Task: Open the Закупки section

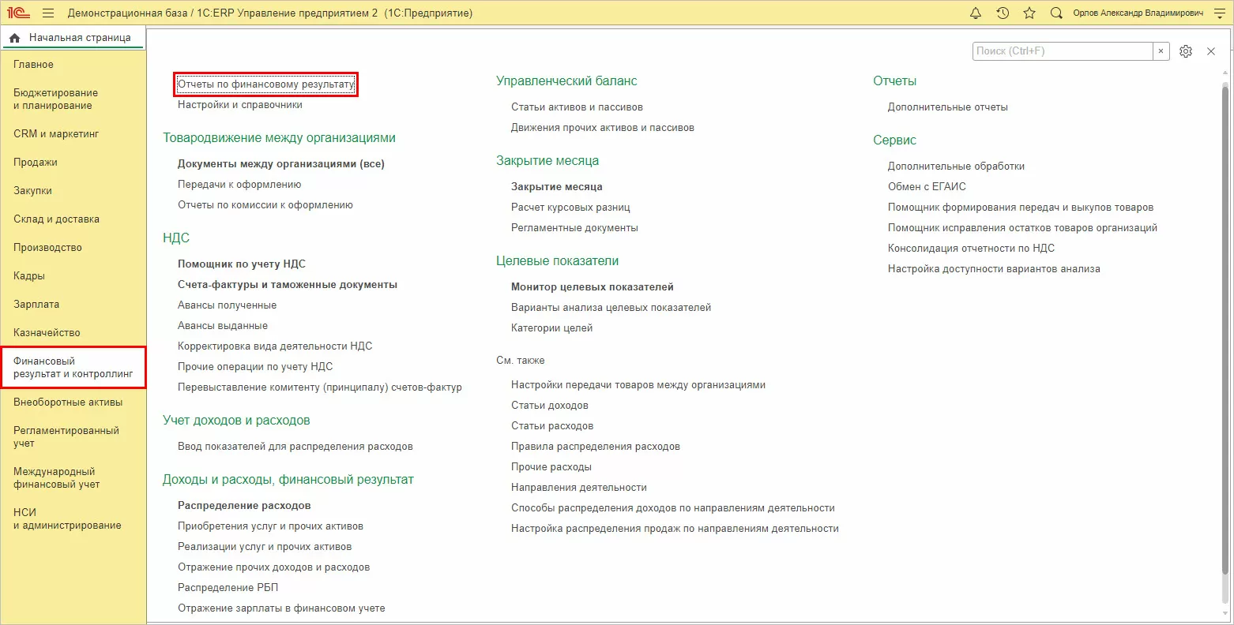Action: click(x=33, y=191)
